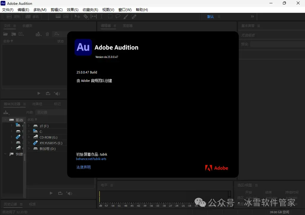This screenshot has width=305, height=215.
Task: Select the 默认 workspace
Action: pos(210,17)
